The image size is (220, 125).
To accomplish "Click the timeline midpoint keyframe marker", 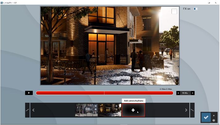I will pyautogui.click(x=104, y=93).
